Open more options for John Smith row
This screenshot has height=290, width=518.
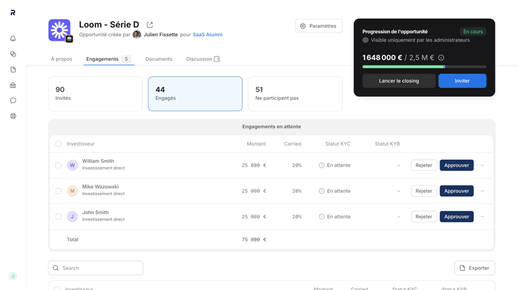pos(482,217)
